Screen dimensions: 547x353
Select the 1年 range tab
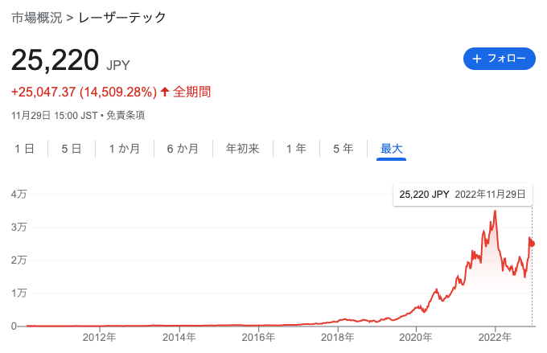point(296,149)
